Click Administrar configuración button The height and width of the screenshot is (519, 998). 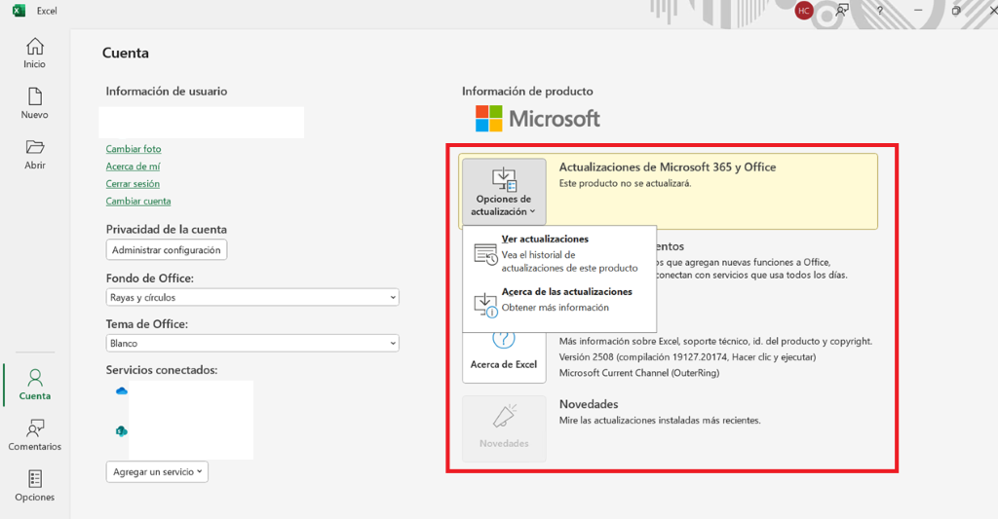pyautogui.click(x=167, y=250)
